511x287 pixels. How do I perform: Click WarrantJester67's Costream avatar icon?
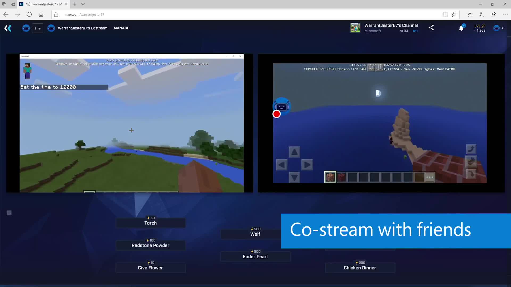[51, 28]
